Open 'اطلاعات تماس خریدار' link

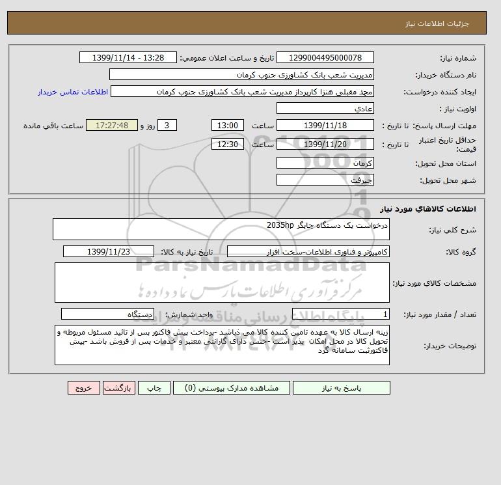click(x=73, y=92)
